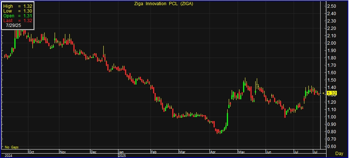Click the Dec label on the time axis
Viewport: 349px width, 158px height.
point(94,152)
